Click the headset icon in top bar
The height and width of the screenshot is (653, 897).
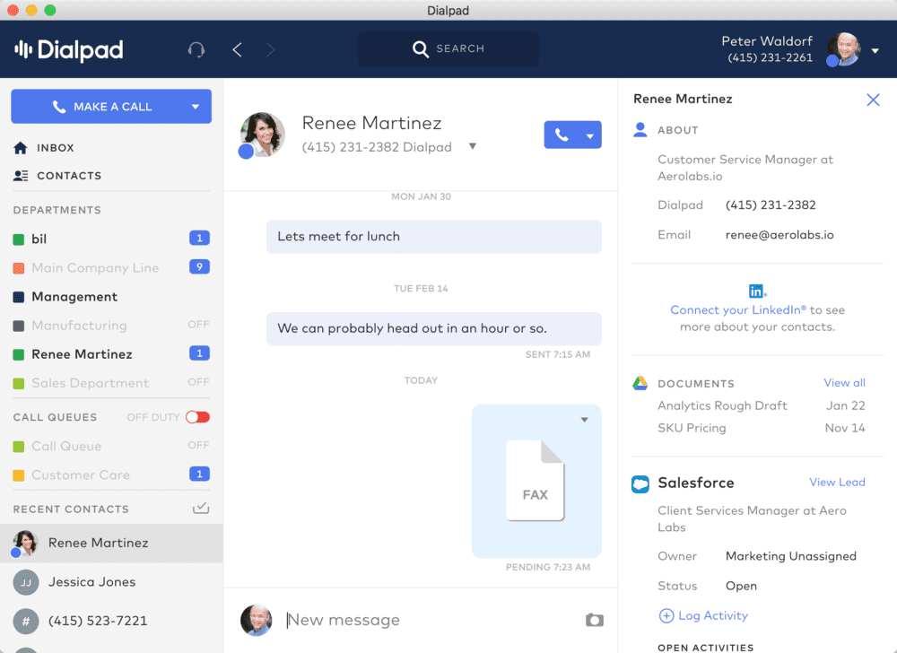tap(196, 49)
